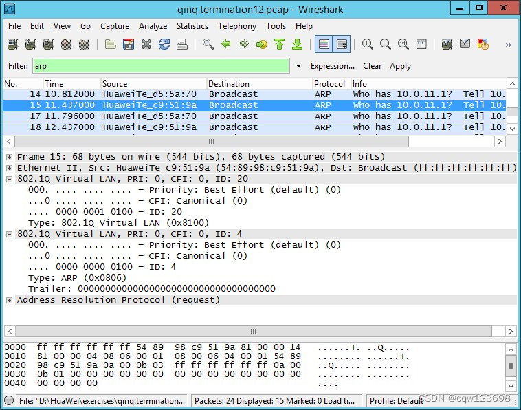Click packet list horizontal scrollbar thumb
Image resolution: width=521 pixels, height=410 pixels.
(211, 141)
